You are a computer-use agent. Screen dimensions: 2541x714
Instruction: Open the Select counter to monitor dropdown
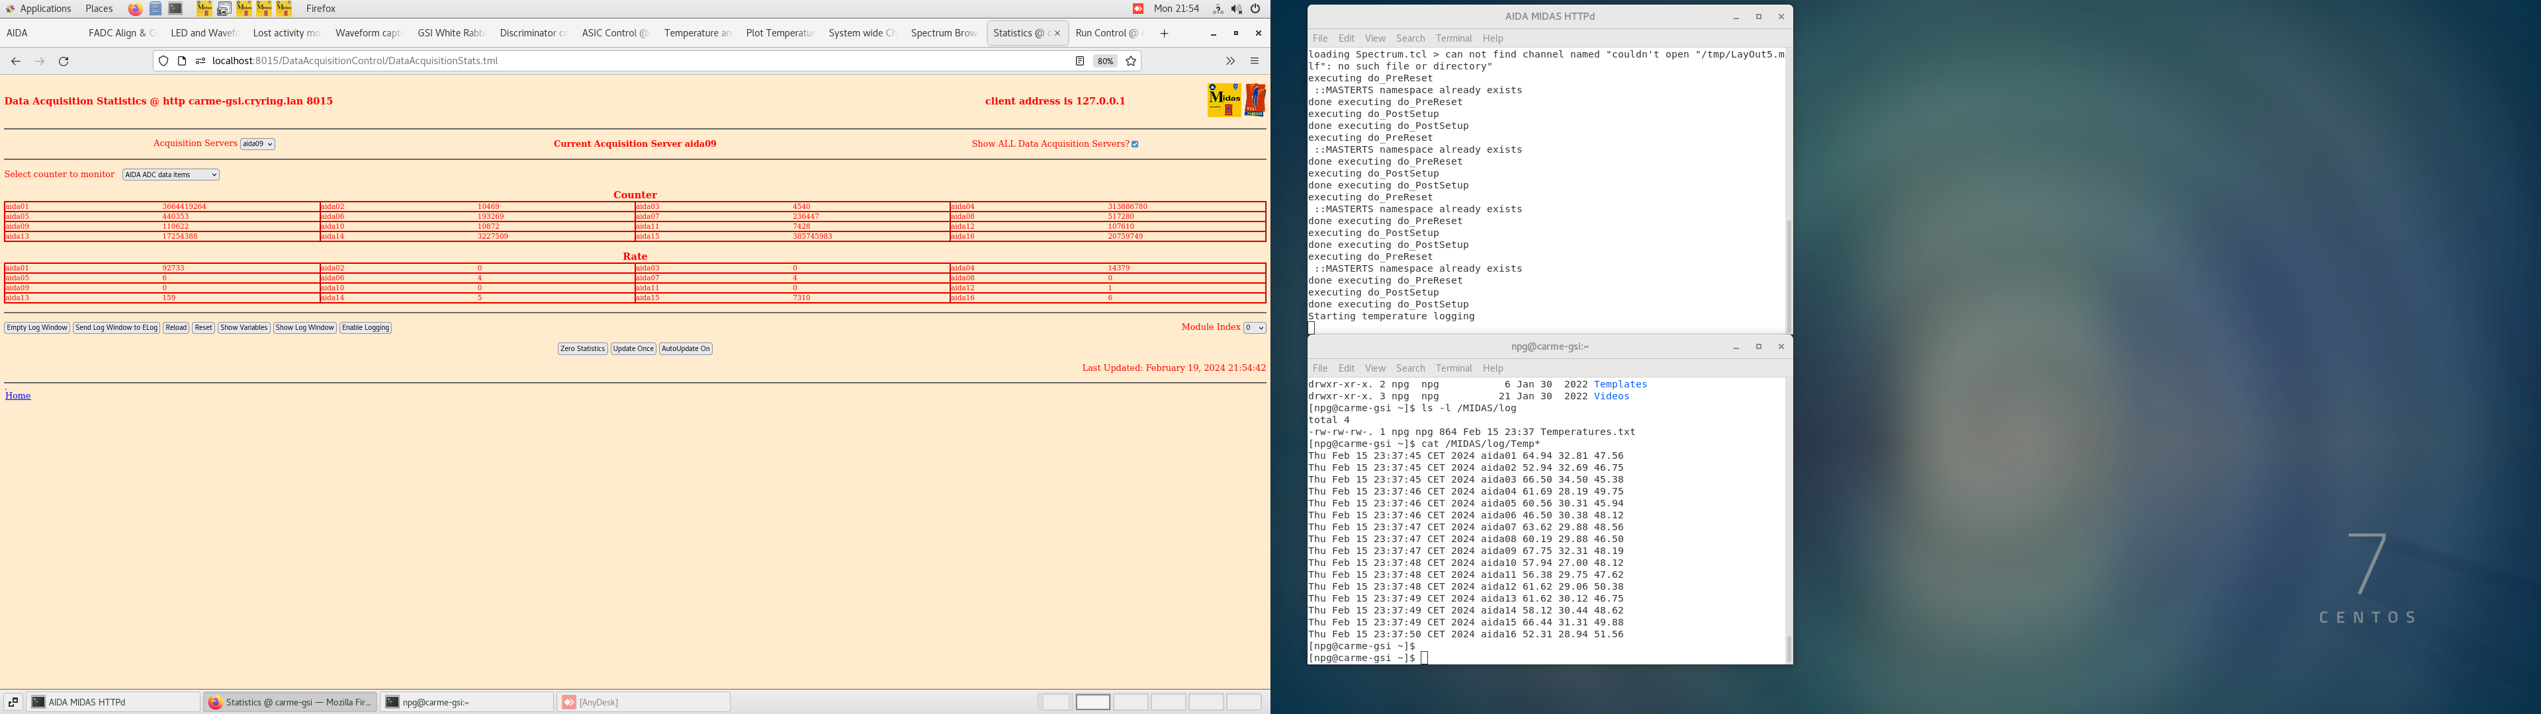(x=169, y=175)
